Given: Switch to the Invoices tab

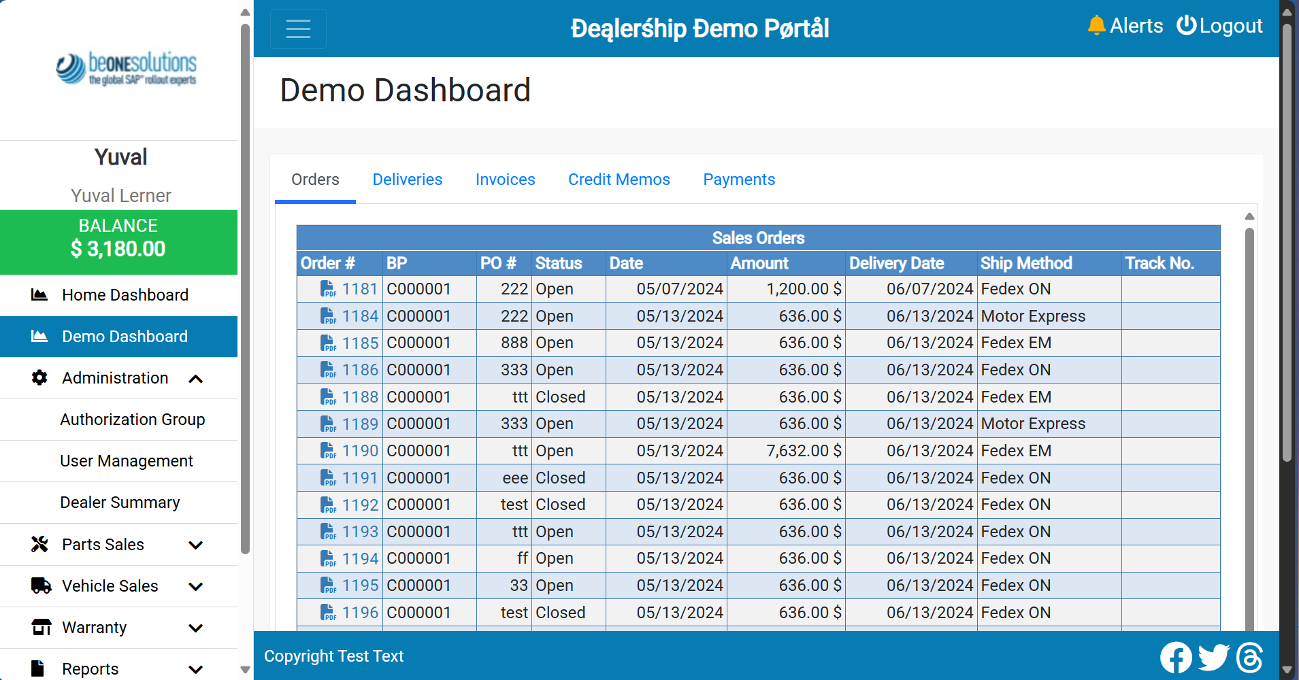Looking at the screenshot, I should tap(505, 180).
